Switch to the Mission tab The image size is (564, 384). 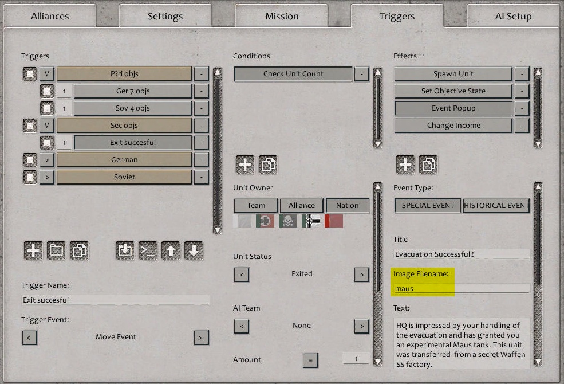click(x=282, y=16)
